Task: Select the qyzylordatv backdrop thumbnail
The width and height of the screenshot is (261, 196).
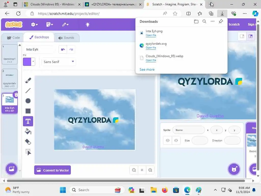Action: tap(10, 79)
